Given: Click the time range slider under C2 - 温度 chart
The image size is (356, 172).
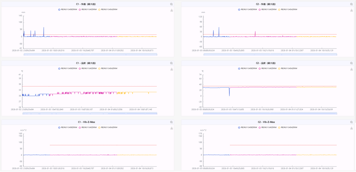Looking at the screenshot, I should point(270,113).
